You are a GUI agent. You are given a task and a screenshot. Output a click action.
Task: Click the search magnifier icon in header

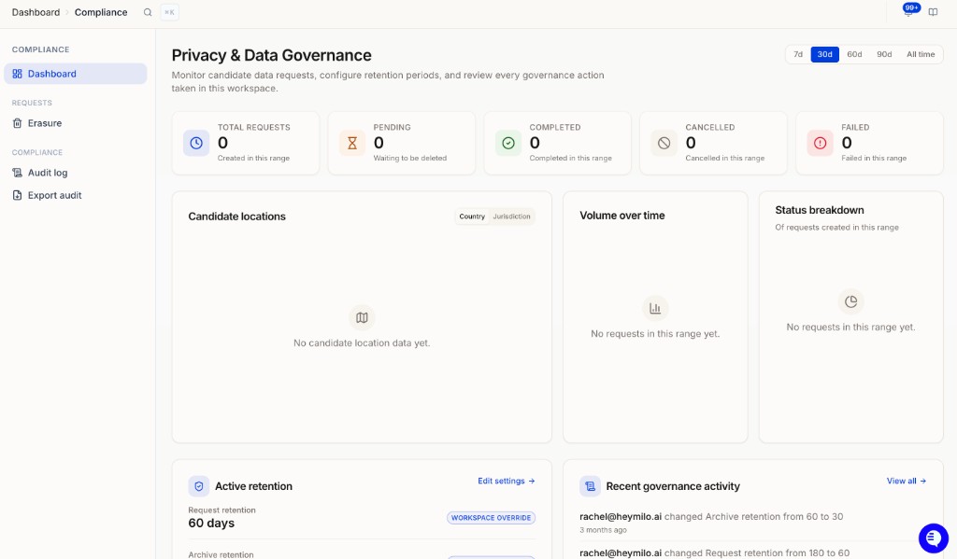point(148,12)
